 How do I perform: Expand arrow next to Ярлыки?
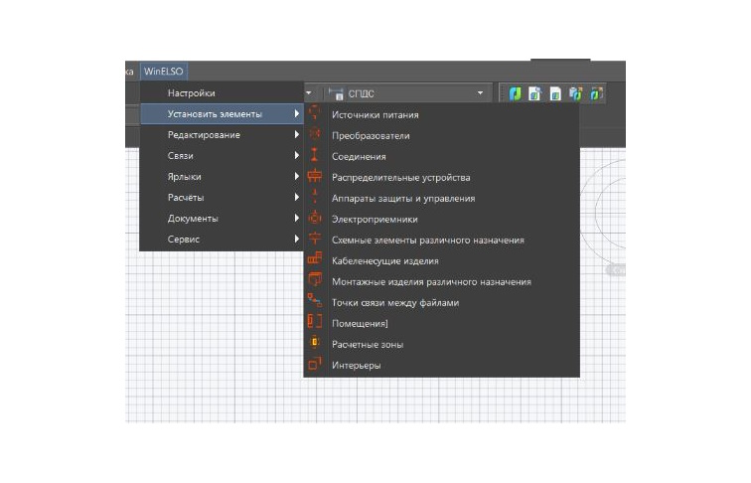click(297, 176)
